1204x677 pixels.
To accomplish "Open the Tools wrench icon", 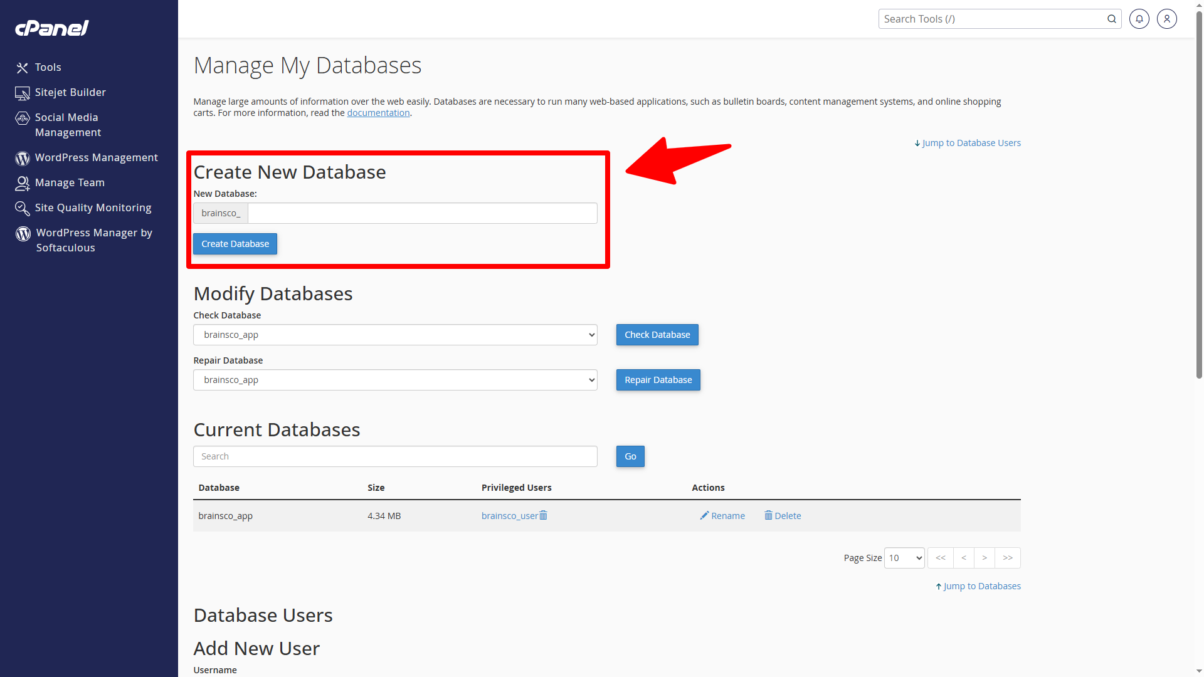I will click(x=23, y=68).
